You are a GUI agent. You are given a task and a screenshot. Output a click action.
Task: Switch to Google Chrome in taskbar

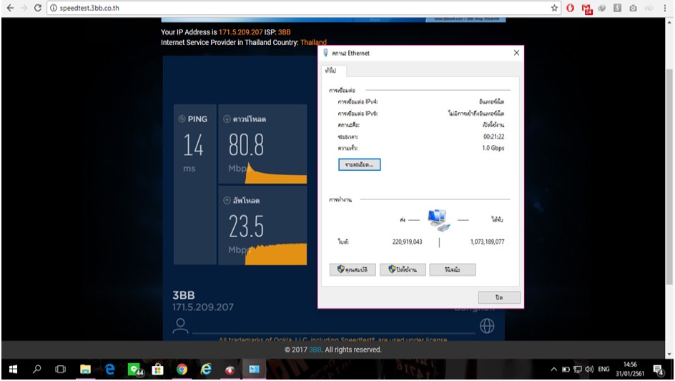(x=182, y=370)
